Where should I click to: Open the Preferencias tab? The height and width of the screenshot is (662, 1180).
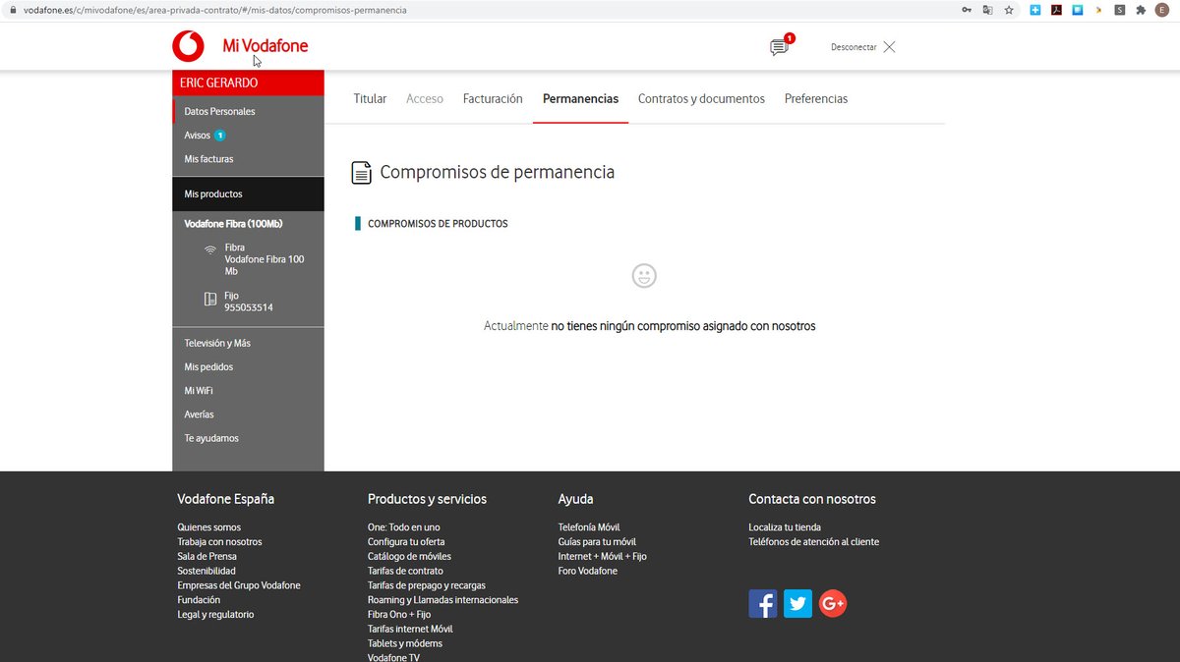(816, 98)
